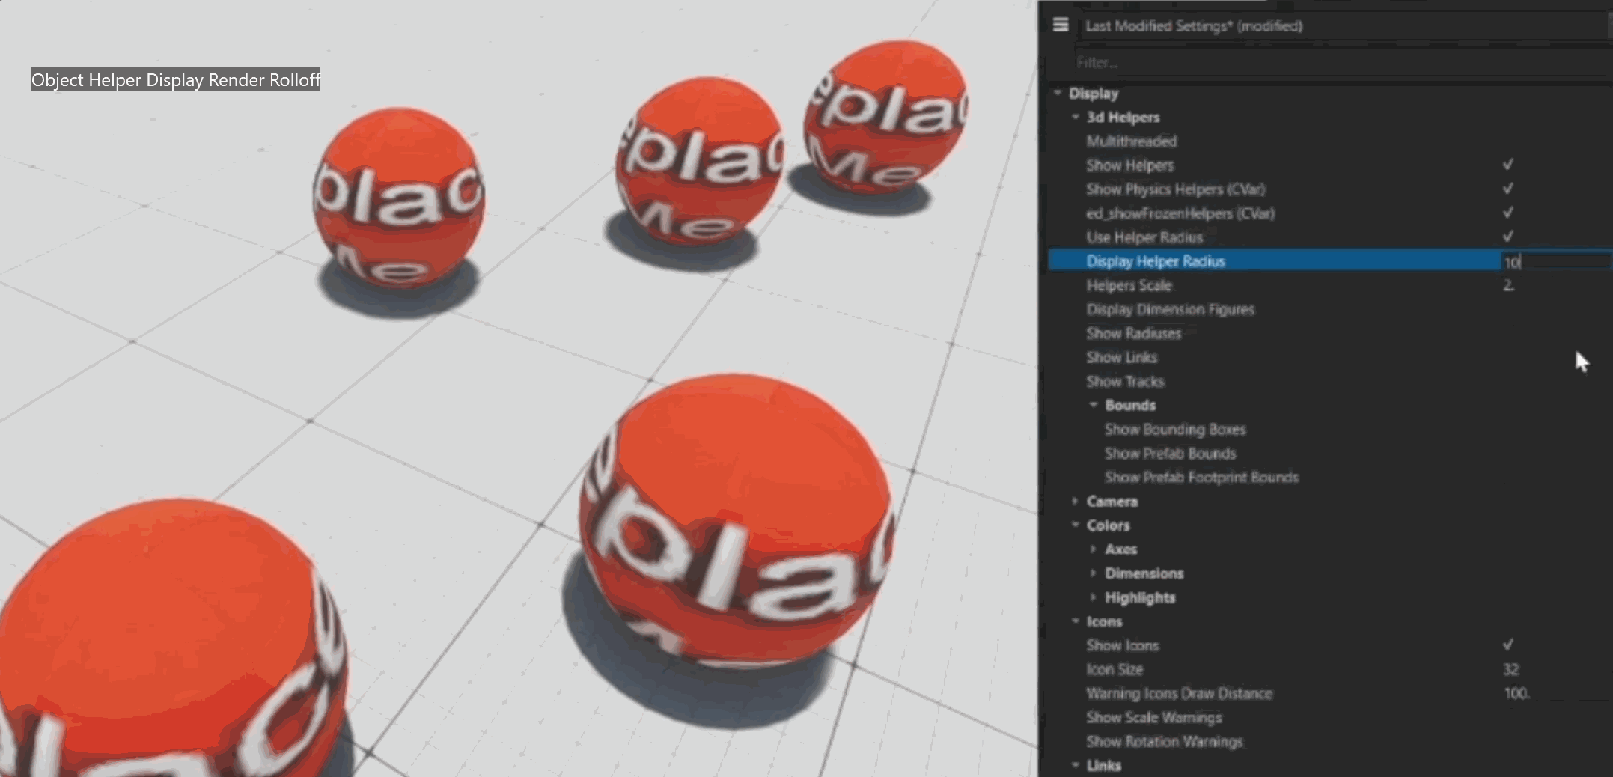Uncheck the Show Icons checkbox

click(1508, 645)
